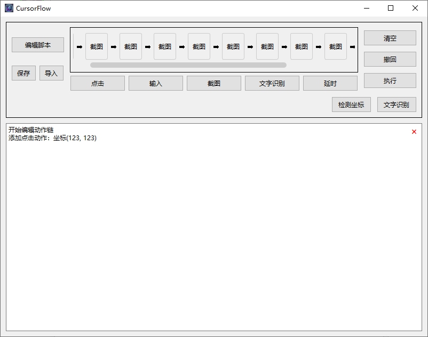Close the CursorFlow window
The height and width of the screenshot is (337, 428).
(x=415, y=8)
